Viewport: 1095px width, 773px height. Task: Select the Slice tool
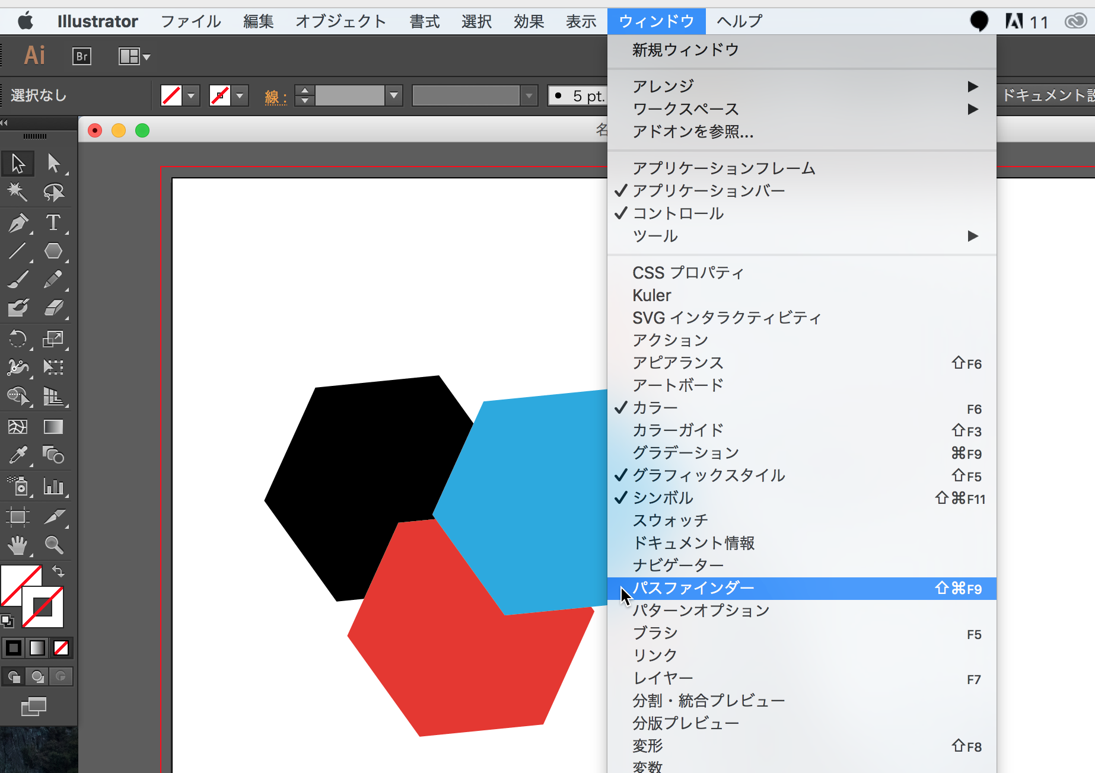point(53,517)
